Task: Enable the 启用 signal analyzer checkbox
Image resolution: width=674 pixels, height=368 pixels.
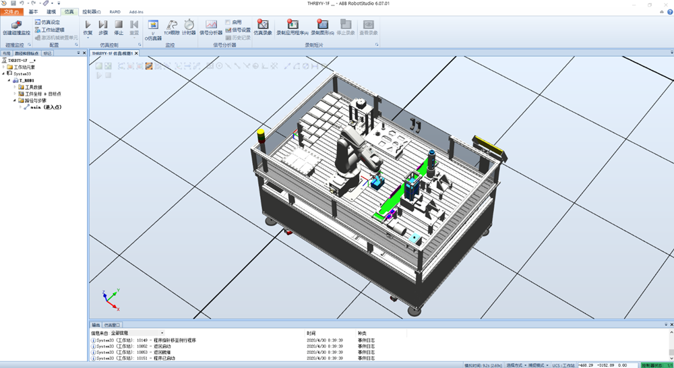Action: tap(228, 22)
